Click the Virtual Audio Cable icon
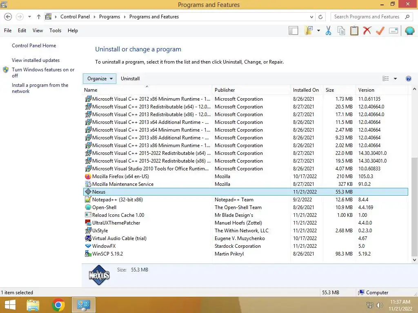The width and height of the screenshot is (418, 313). pyautogui.click(x=88, y=238)
